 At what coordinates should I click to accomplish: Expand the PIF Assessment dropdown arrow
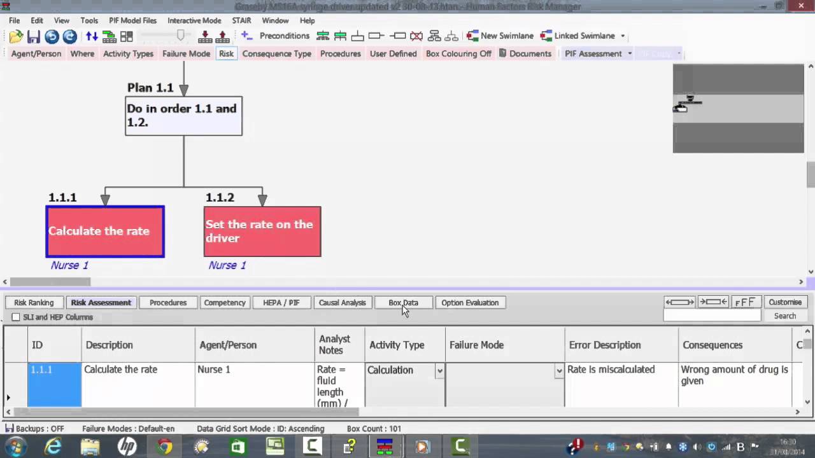pos(630,53)
